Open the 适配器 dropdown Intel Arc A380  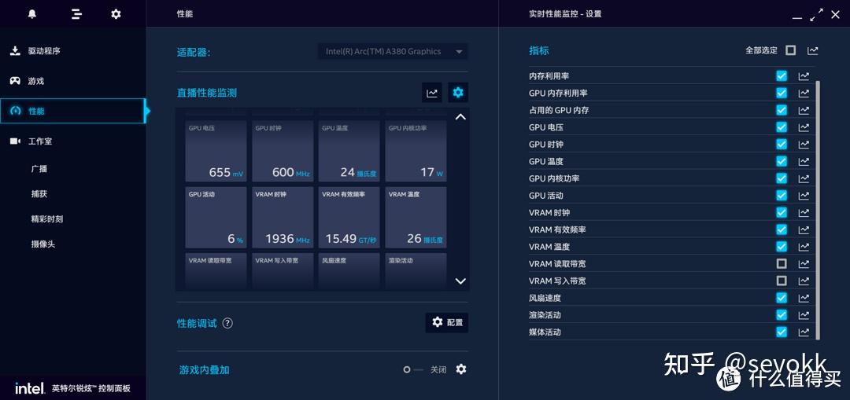coord(393,51)
